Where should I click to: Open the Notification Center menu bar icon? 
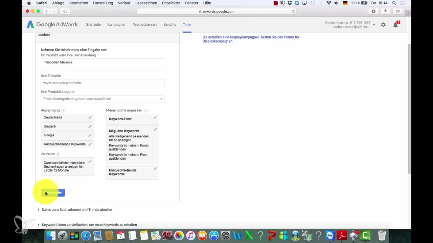[x=402, y=3]
